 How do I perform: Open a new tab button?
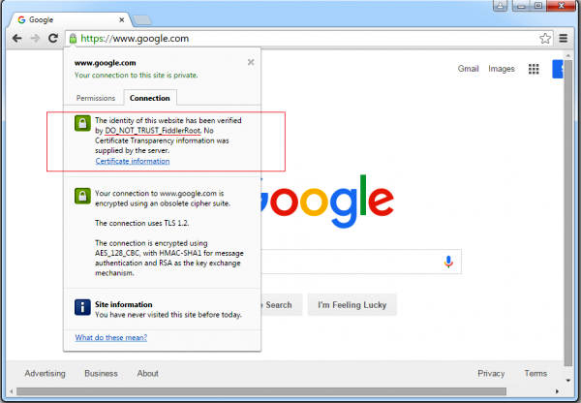[142, 20]
